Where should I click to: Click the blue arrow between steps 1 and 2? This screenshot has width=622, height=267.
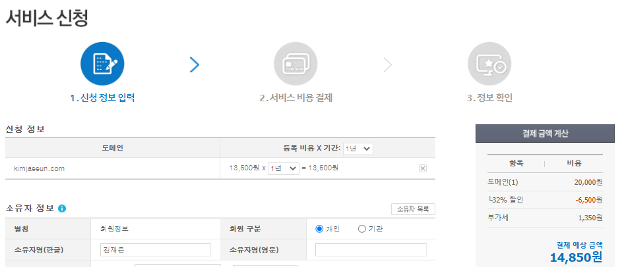(x=195, y=65)
